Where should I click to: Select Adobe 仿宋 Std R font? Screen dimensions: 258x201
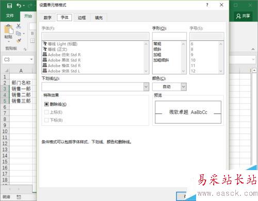tap(61, 55)
